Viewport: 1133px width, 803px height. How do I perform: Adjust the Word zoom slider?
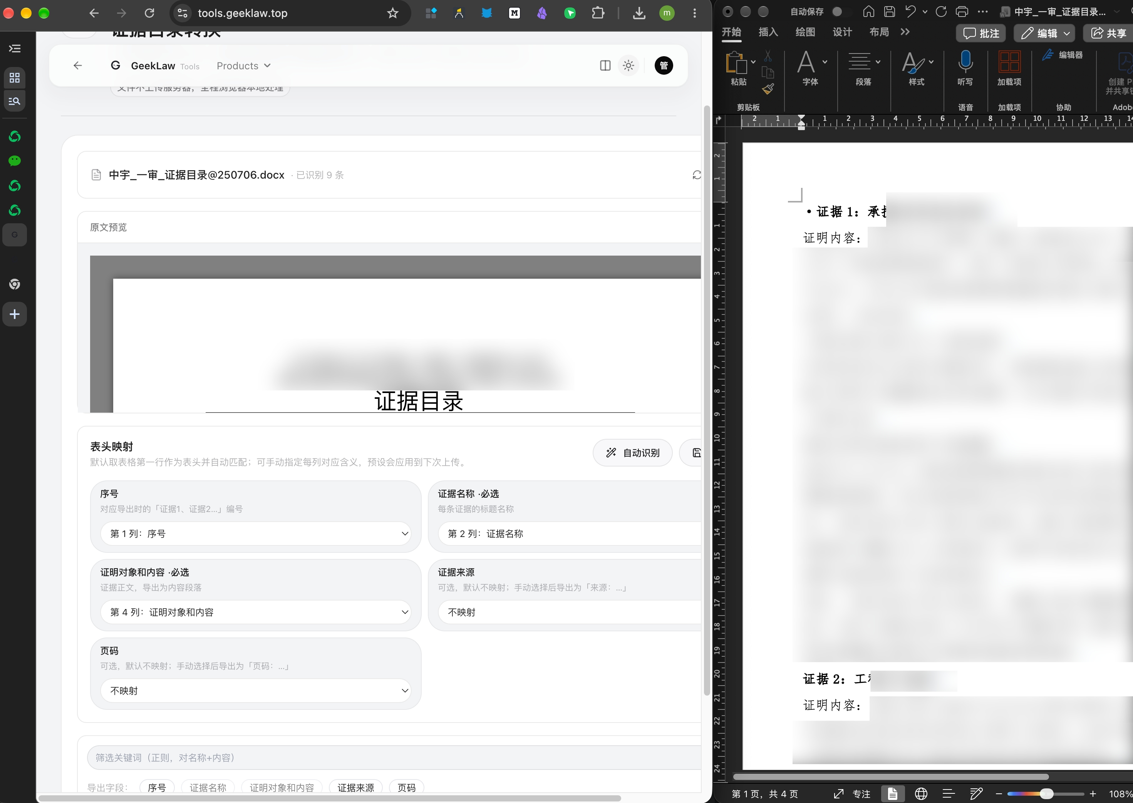(x=1046, y=794)
